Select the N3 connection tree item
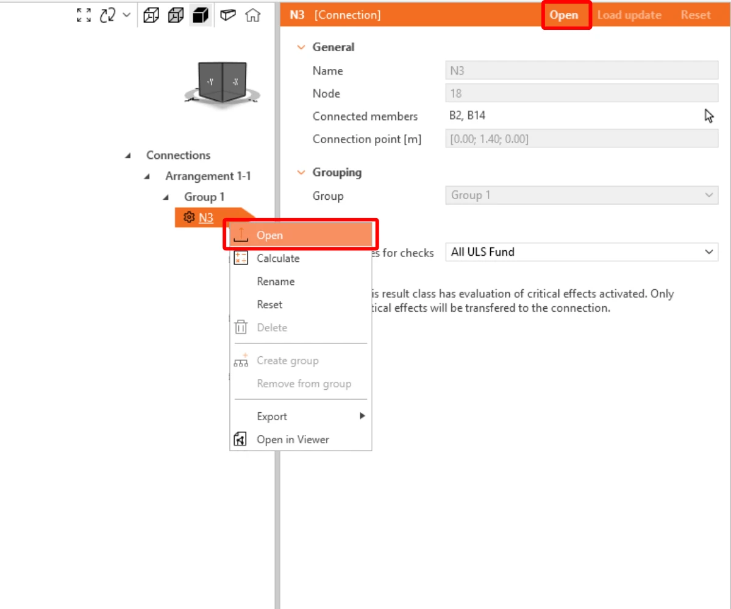Viewport: 731px width, 609px height. [206, 217]
